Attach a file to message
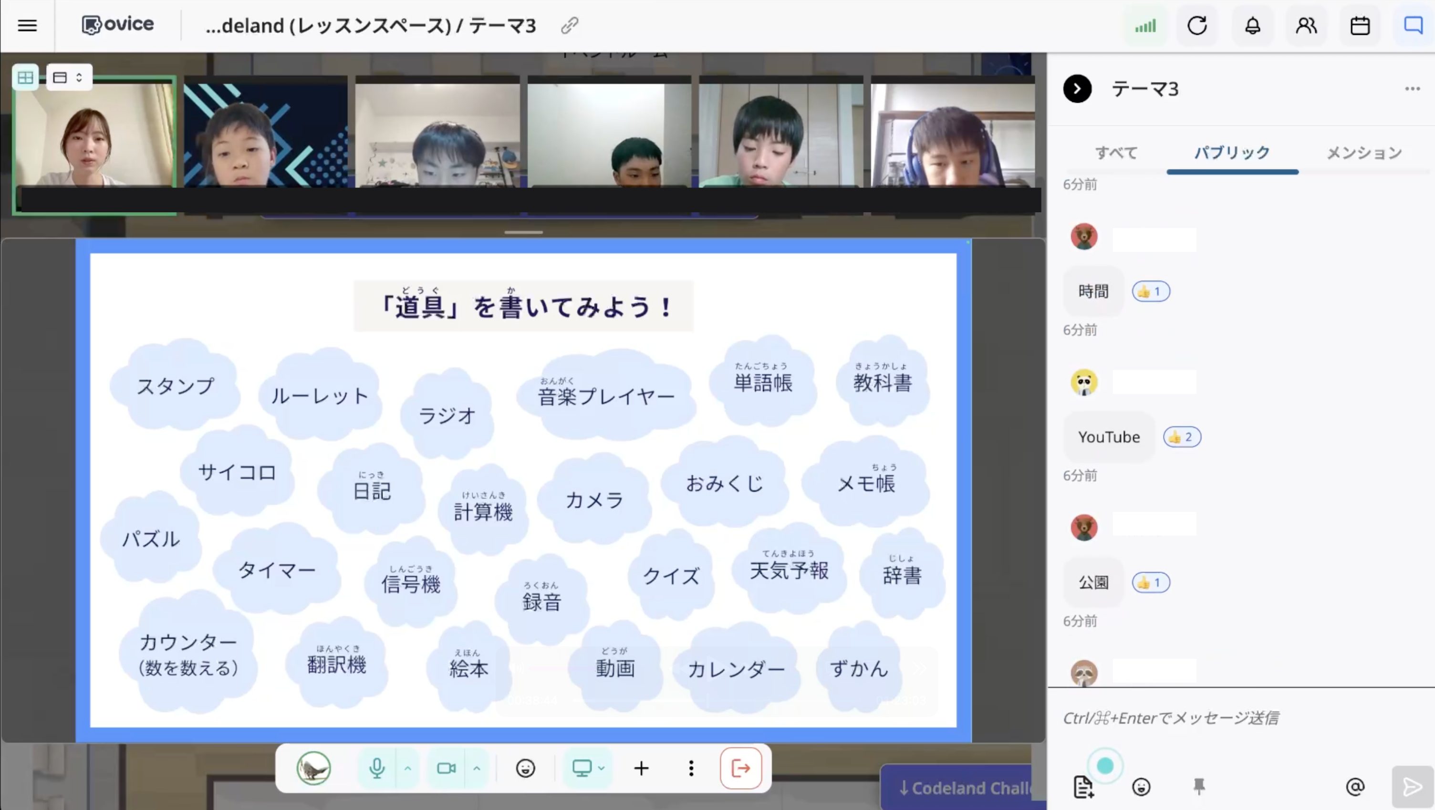This screenshot has width=1435, height=810. tap(1083, 787)
